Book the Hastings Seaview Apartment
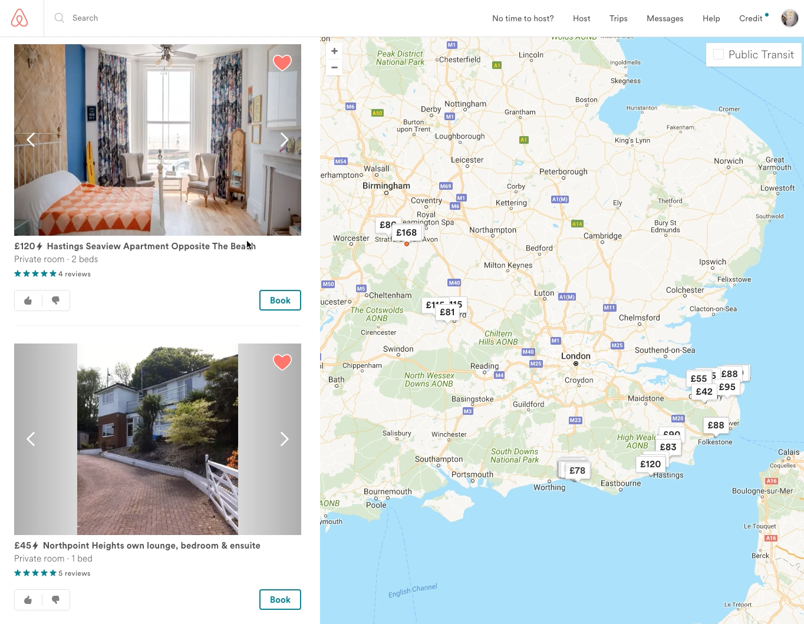Screen dimensions: 804x624 coord(280,301)
